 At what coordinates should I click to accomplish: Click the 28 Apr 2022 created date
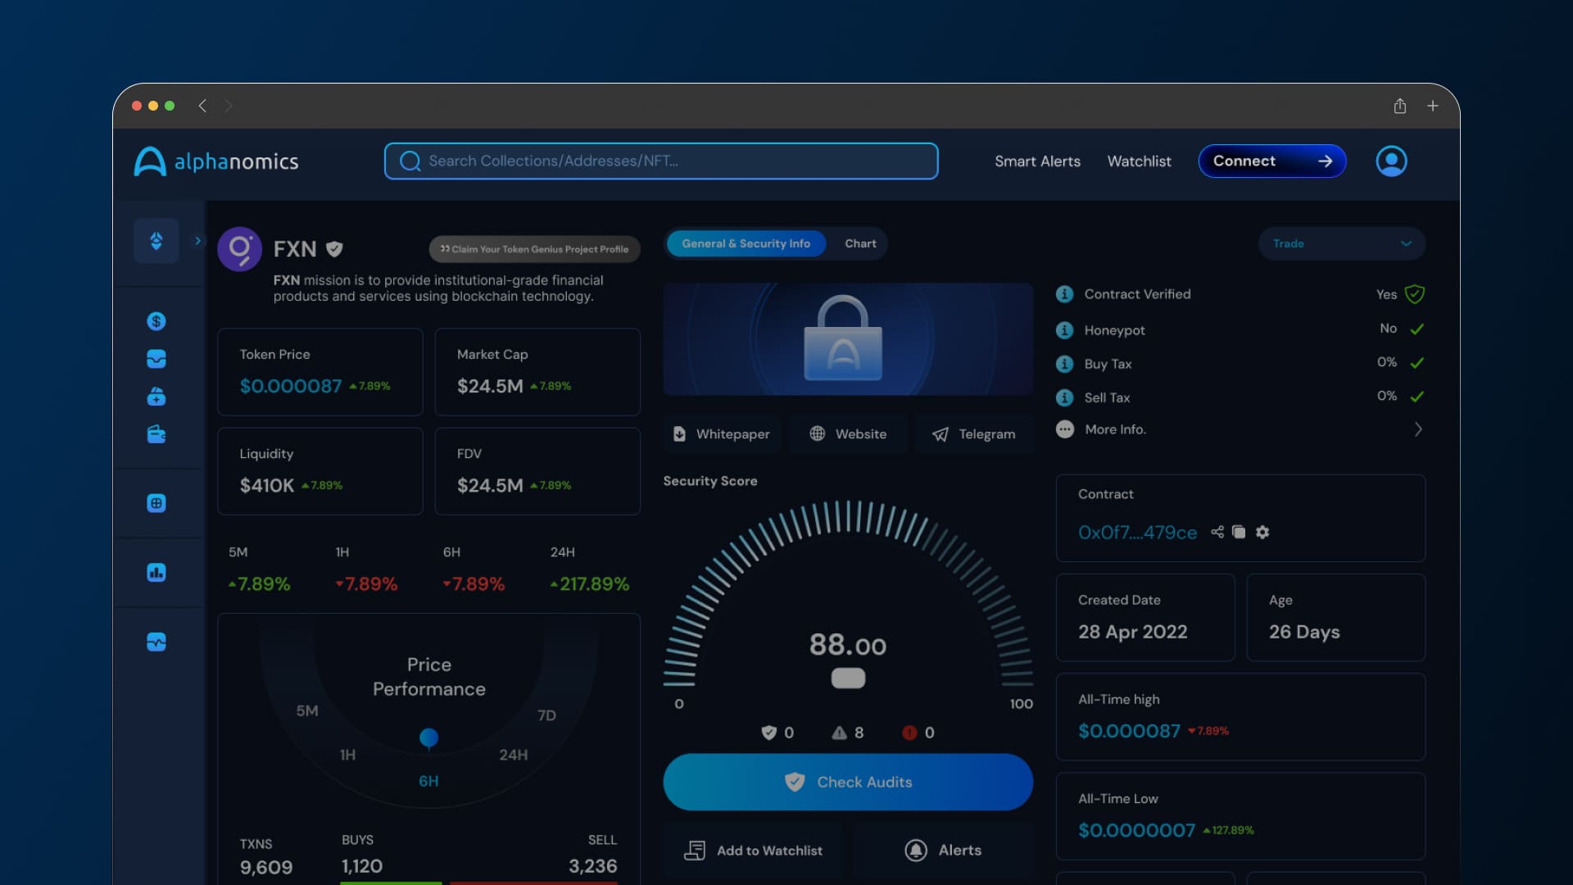pos(1132,632)
